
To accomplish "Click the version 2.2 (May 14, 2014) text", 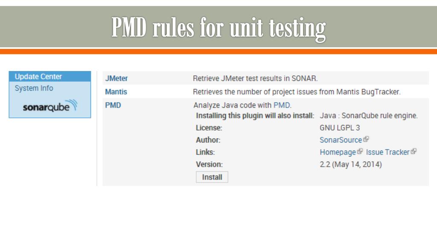I will [351, 165].
